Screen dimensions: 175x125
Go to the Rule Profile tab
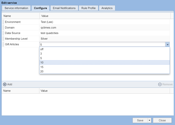coord(88,8)
